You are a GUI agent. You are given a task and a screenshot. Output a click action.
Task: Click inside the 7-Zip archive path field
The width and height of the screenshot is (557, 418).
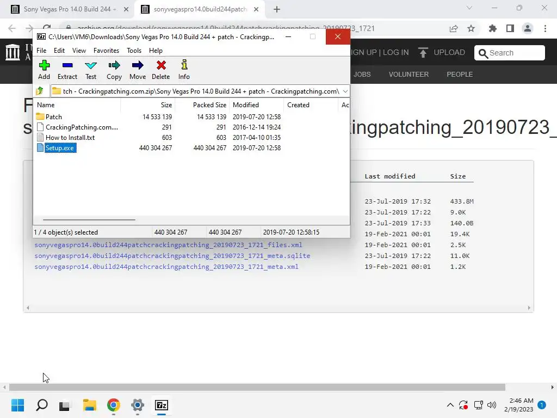coord(201,91)
